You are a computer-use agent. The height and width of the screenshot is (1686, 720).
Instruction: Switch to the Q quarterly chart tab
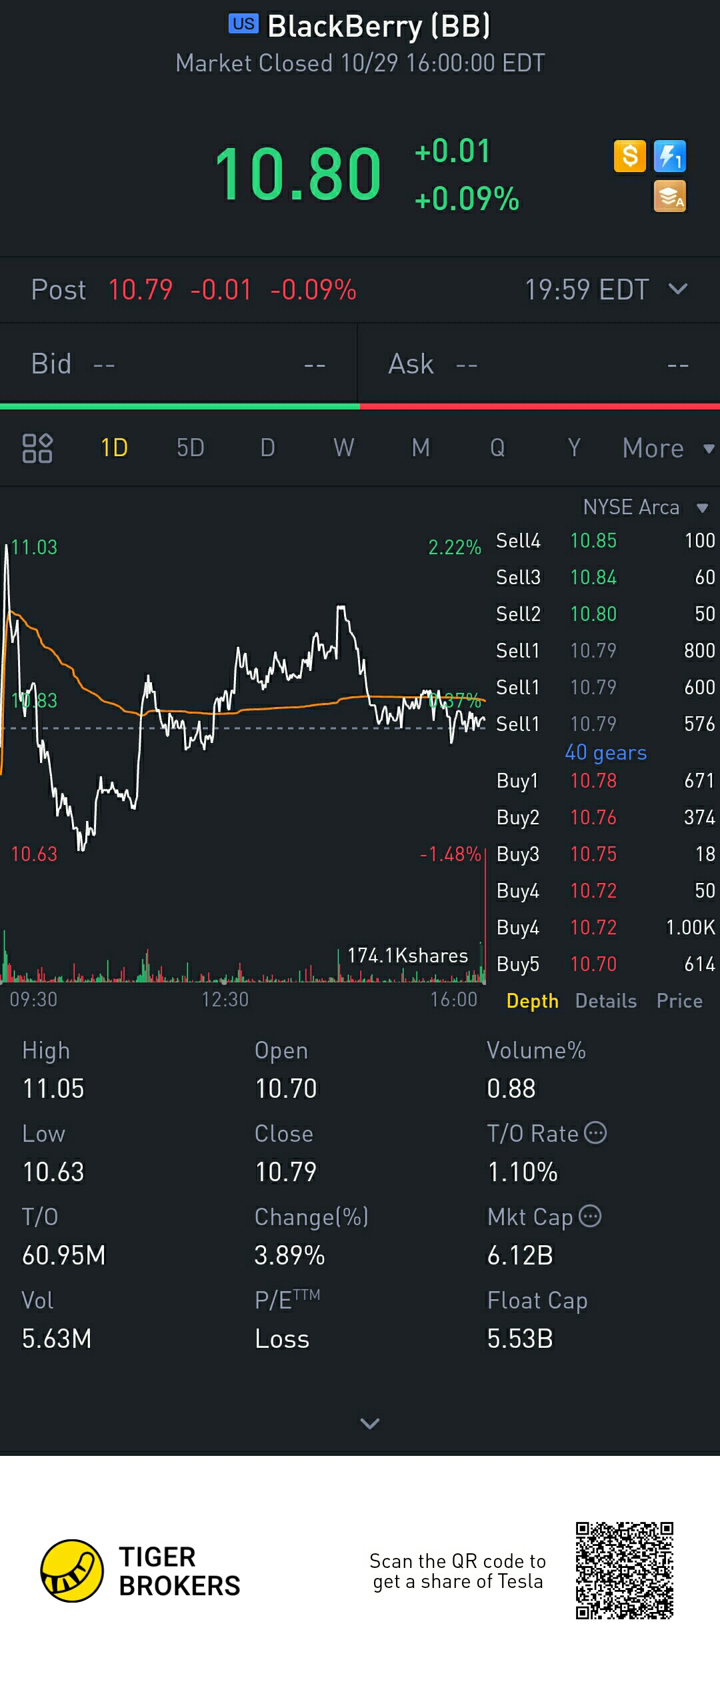coord(497,448)
